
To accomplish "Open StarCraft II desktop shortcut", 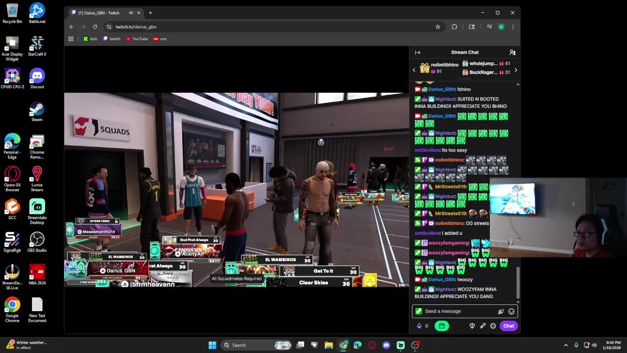I will click(x=37, y=46).
